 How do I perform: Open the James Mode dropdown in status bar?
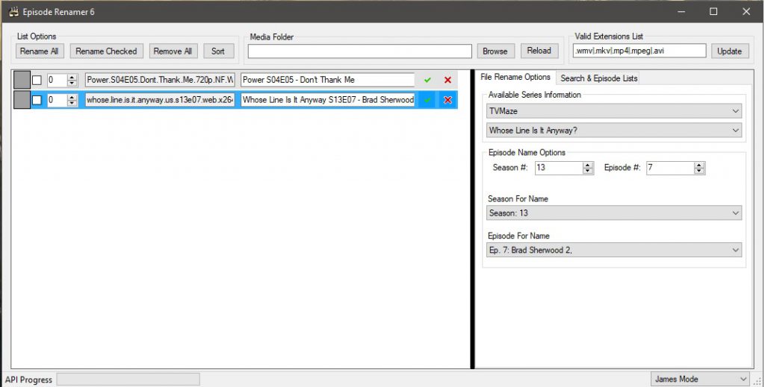[699, 379]
